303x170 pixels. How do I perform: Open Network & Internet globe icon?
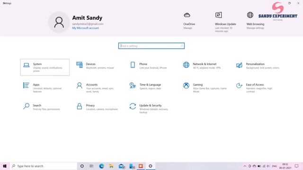tap(186, 65)
